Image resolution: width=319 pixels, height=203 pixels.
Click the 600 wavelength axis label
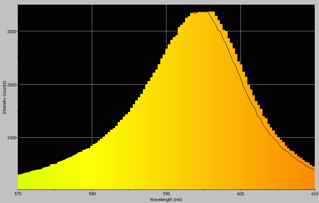click(241, 194)
